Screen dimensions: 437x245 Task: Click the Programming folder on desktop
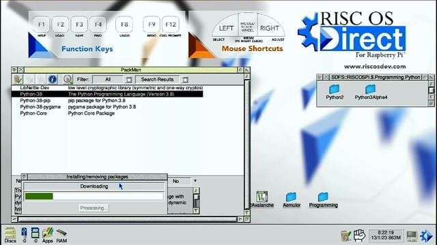click(x=323, y=200)
